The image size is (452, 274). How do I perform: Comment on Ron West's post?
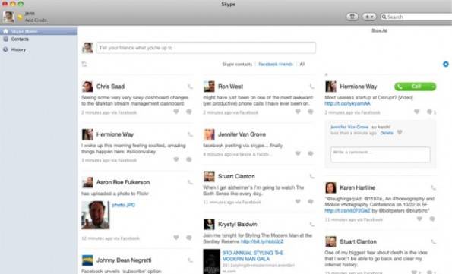coord(311,112)
